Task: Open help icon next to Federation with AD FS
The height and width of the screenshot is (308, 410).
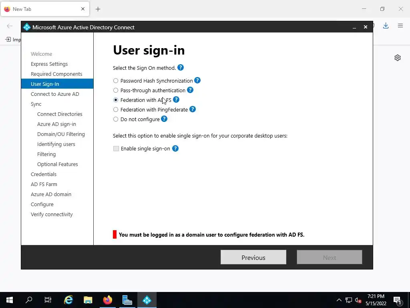Action: point(176,100)
